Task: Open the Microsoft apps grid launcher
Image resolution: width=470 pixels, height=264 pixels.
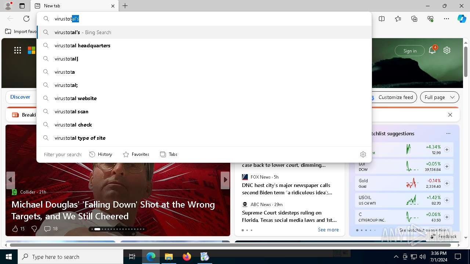Action: click(18, 51)
